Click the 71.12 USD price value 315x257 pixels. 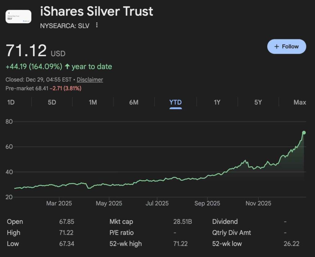click(x=26, y=51)
